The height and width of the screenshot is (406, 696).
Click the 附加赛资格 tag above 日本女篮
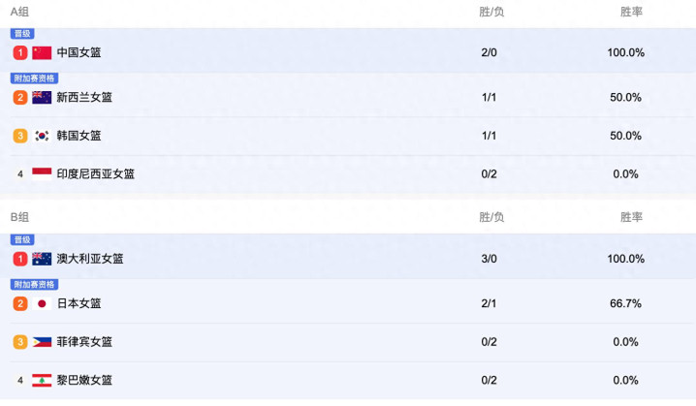click(34, 285)
